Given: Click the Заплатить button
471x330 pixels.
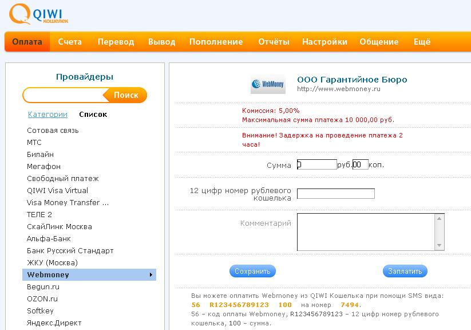Looking at the screenshot, I should [405, 272].
